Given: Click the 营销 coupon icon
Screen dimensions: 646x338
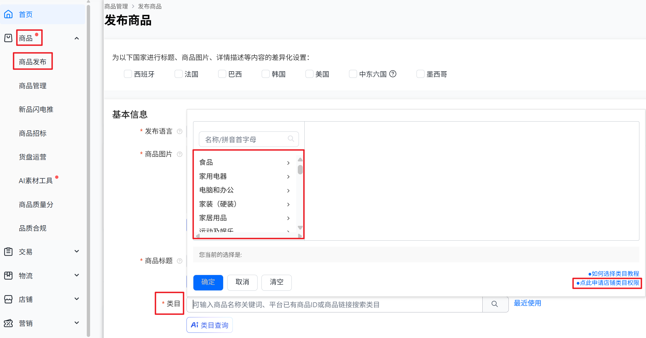Looking at the screenshot, I should 8,323.
